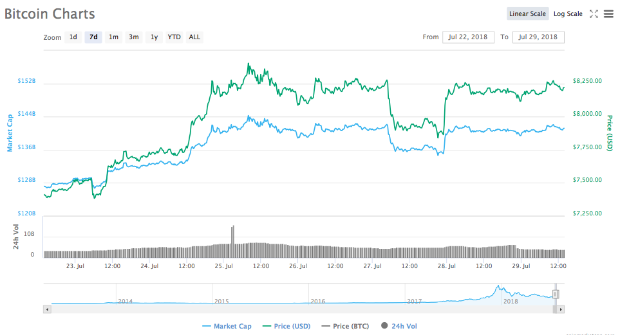The height and width of the screenshot is (335, 620).
Task: Toggle 24h Vol series in legend
Action: point(399,326)
